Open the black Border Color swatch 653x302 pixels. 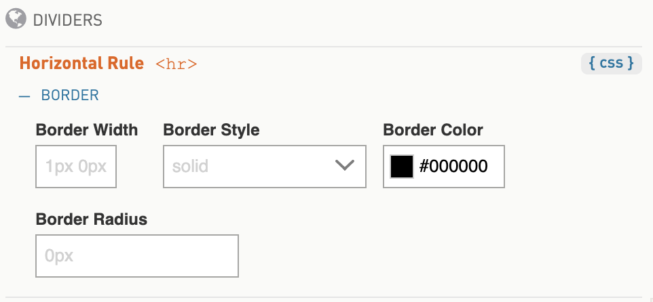402,167
